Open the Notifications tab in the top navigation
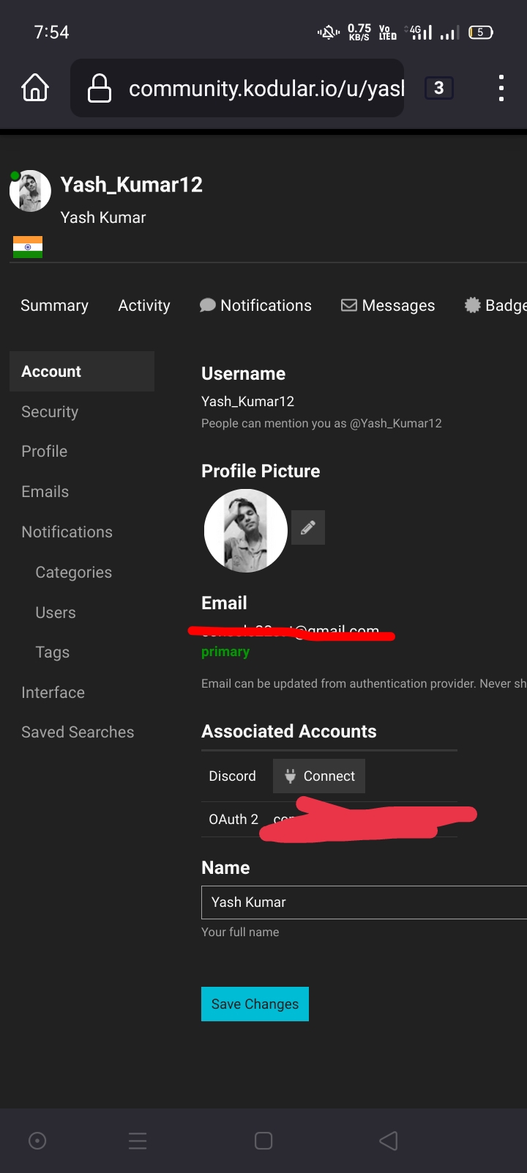Image resolution: width=527 pixels, height=1173 pixels. [255, 306]
